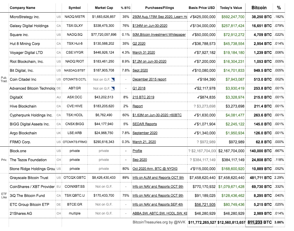Open Riot Blockchain's '$7.2M on Jun-30-2020' link
Image resolution: width=294 pixels, height=231 pixels.
tap(149, 61)
